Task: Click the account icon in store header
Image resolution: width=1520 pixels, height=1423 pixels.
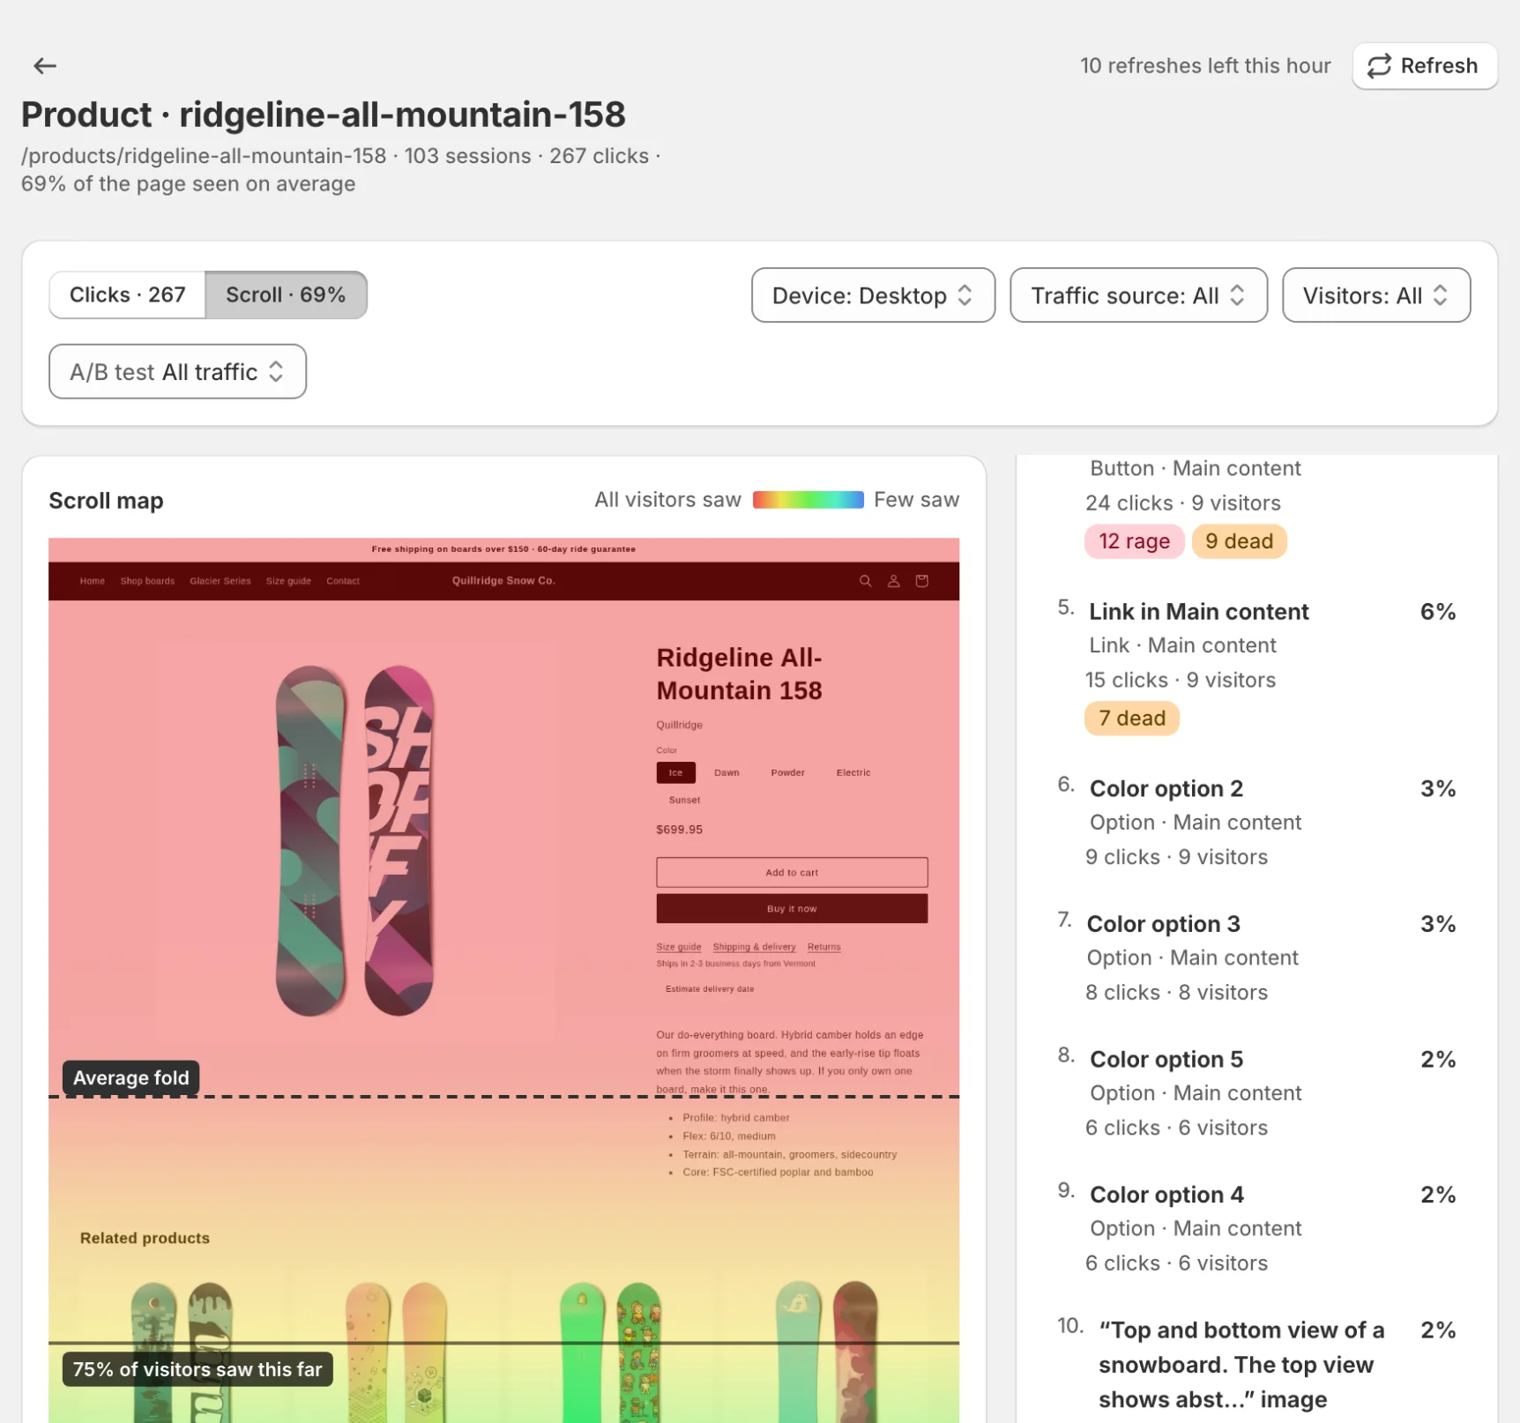Action: pos(893,581)
